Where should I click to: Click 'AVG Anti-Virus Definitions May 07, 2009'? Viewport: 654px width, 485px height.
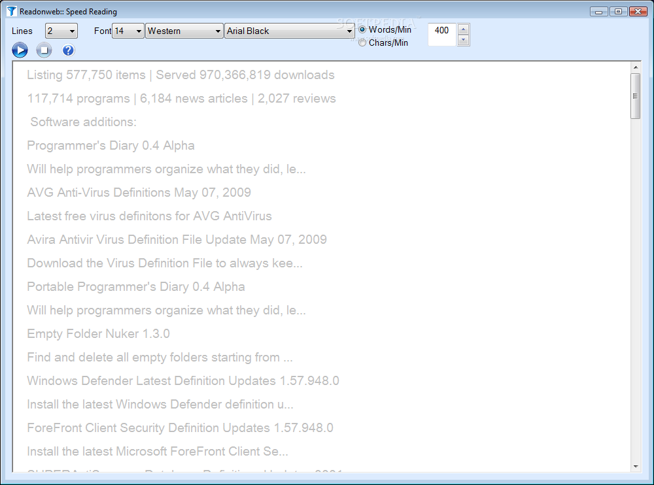tap(139, 192)
